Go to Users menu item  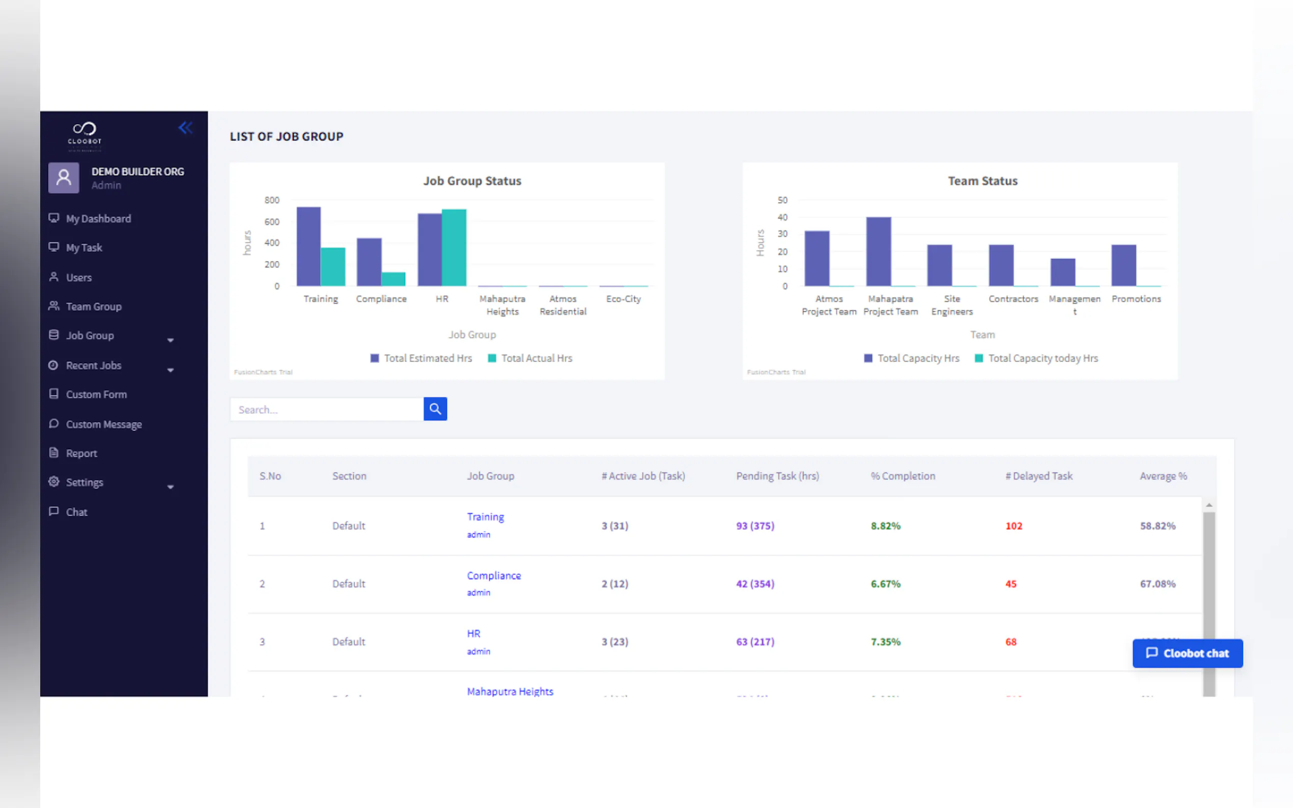pos(78,277)
